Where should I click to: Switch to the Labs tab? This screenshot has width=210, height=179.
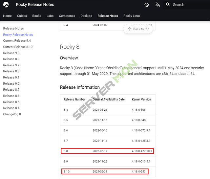pyautogui.click(x=50, y=16)
